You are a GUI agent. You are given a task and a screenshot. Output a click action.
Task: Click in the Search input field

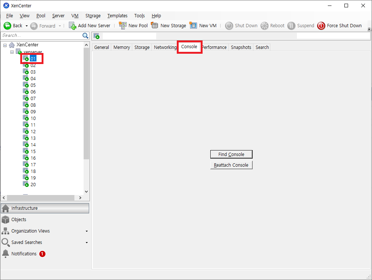click(x=42, y=36)
